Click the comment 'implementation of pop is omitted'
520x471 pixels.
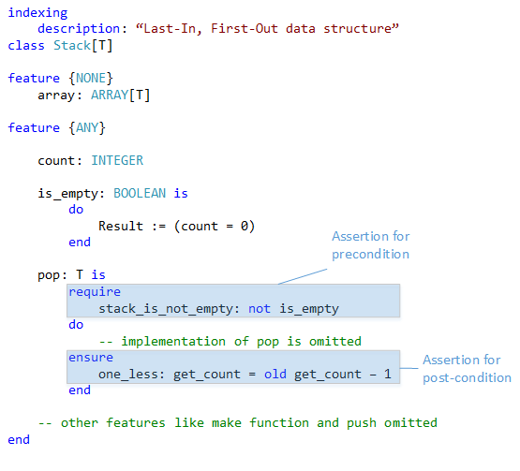230,342
